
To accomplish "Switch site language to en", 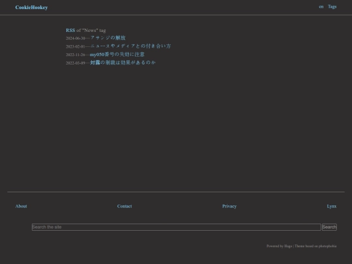I will [x=321, y=7].
